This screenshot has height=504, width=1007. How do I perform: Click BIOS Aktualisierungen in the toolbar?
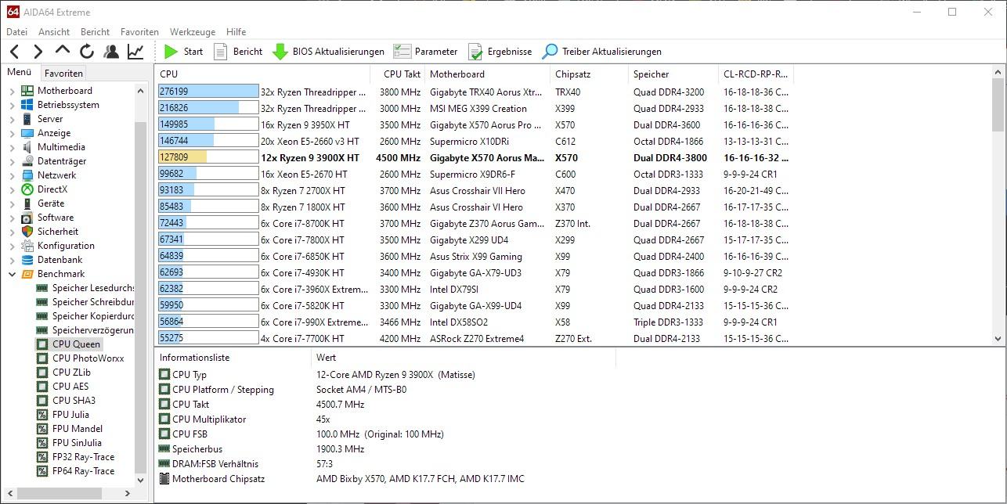(328, 52)
